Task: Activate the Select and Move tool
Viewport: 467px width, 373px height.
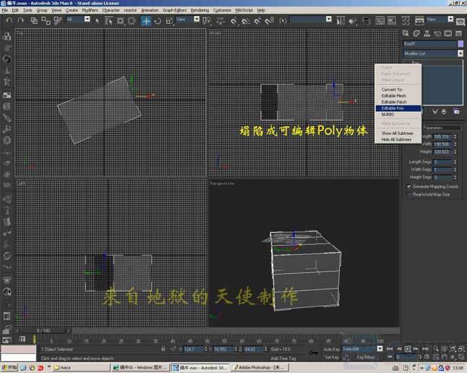Action: click(x=146, y=21)
